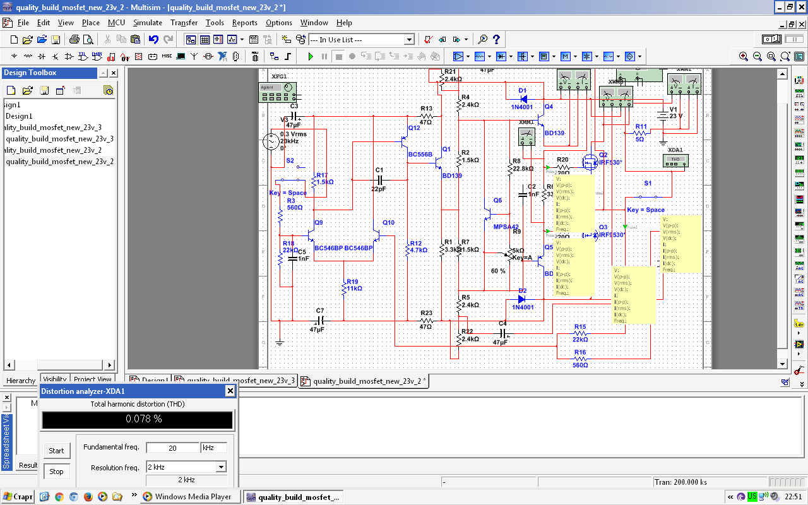The width and height of the screenshot is (808, 505).
Task: Open the MCU menu
Action: point(117,23)
